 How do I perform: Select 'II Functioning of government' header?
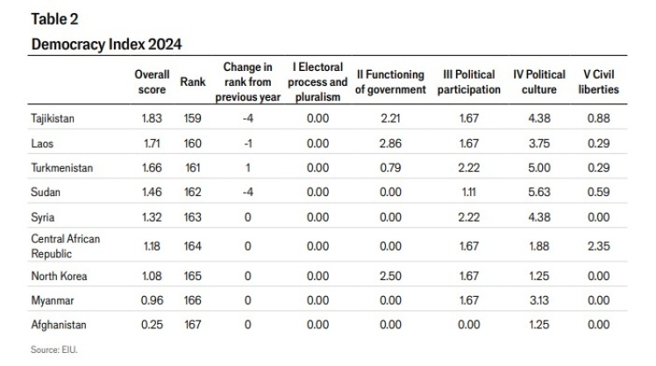(x=389, y=81)
